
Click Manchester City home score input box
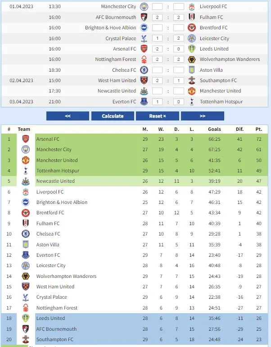click(157, 7)
